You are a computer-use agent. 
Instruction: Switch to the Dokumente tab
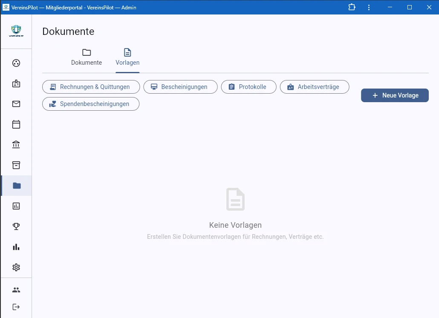[x=87, y=57]
